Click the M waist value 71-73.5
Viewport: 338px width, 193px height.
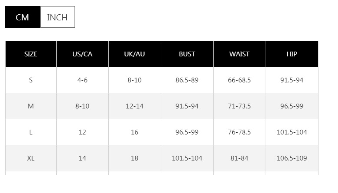point(239,106)
